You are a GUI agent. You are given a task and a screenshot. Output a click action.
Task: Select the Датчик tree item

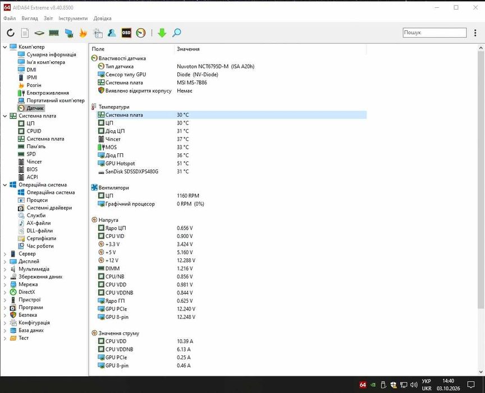[x=35, y=108]
